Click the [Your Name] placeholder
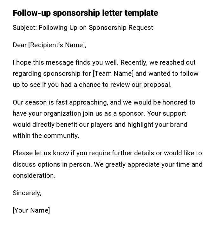Image resolution: width=222 pixels, height=230 pixels. click(31, 210)
